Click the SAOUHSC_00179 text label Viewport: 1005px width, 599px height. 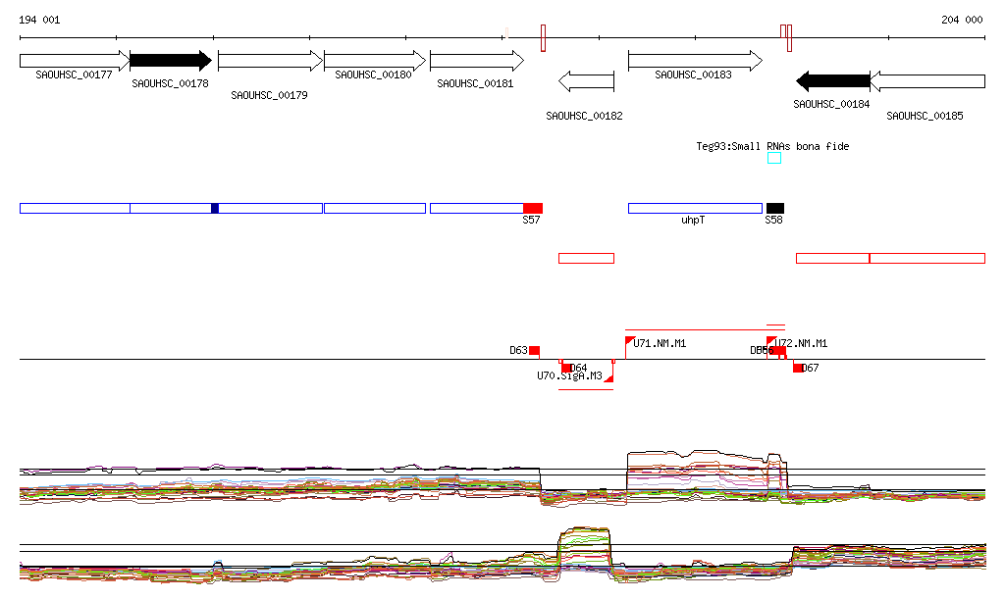(269, 95)
